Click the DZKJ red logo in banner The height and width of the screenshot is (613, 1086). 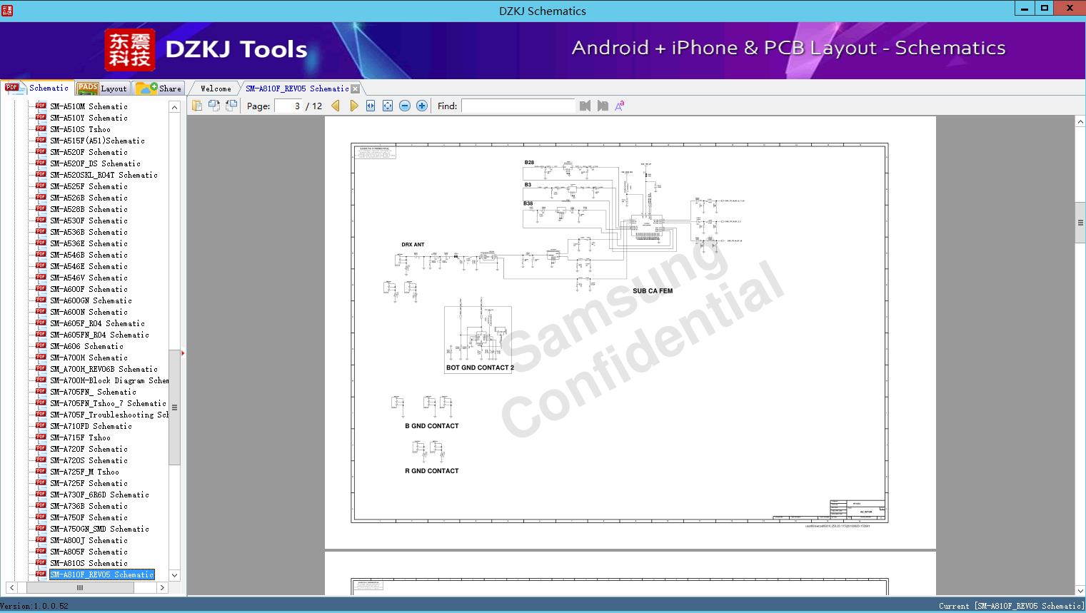pos(130,50)
